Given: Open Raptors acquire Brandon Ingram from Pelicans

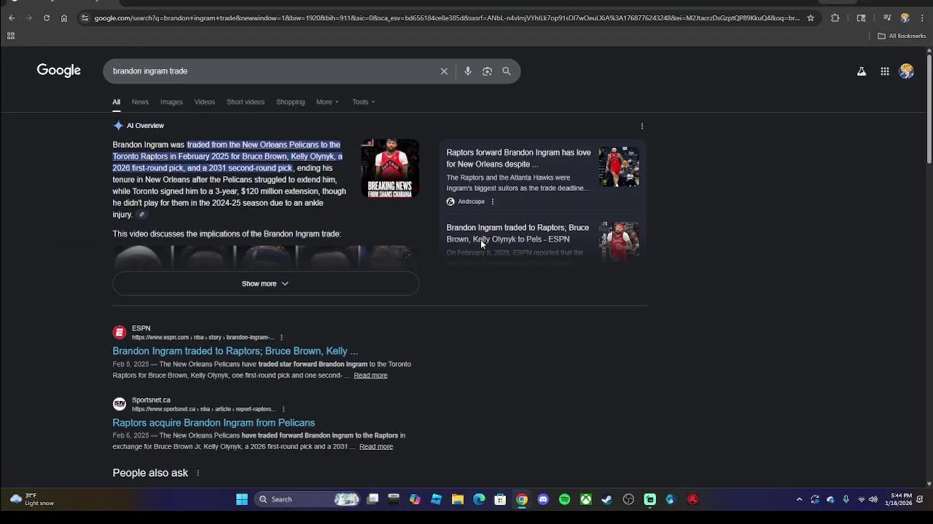Looking at the screenshot, I should pyautogui.click(x=214, y=423).
